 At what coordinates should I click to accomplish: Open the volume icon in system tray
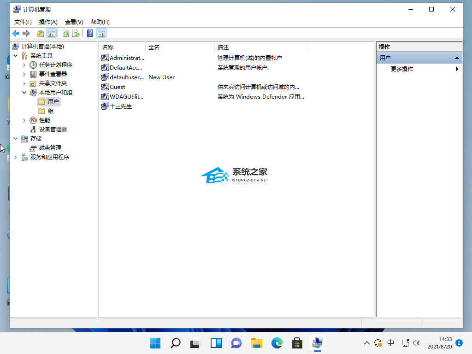click(x=417, y=343)
